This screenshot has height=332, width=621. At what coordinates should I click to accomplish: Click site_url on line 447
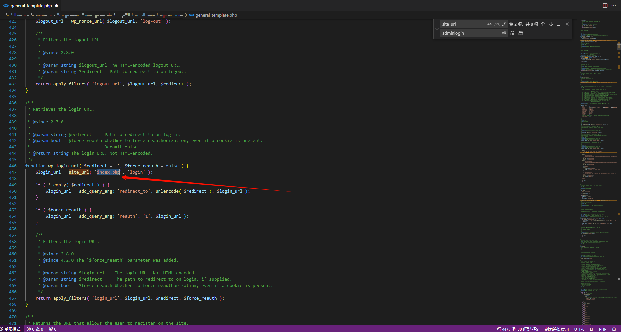coord(79,172)
